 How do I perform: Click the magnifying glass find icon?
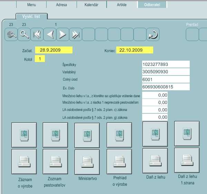24,34
